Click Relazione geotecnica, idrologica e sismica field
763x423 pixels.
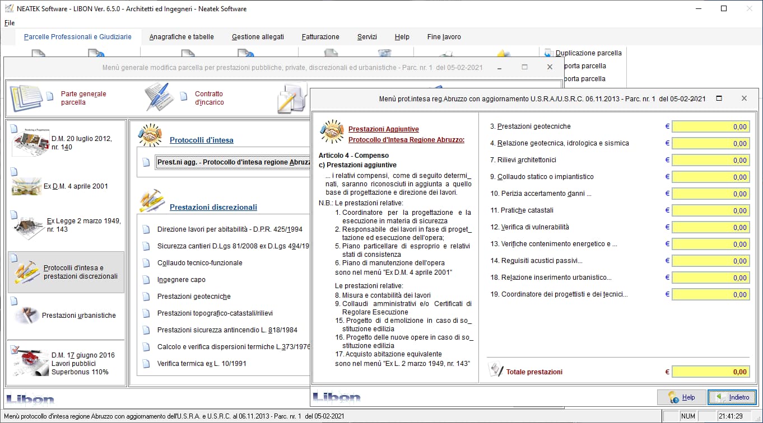click(710, 144)
